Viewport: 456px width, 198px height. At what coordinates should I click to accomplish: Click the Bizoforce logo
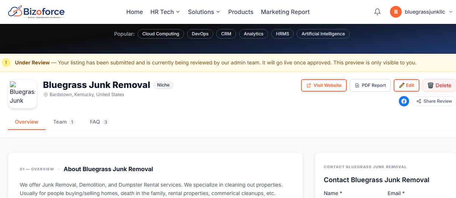click(x=36, y=12)
